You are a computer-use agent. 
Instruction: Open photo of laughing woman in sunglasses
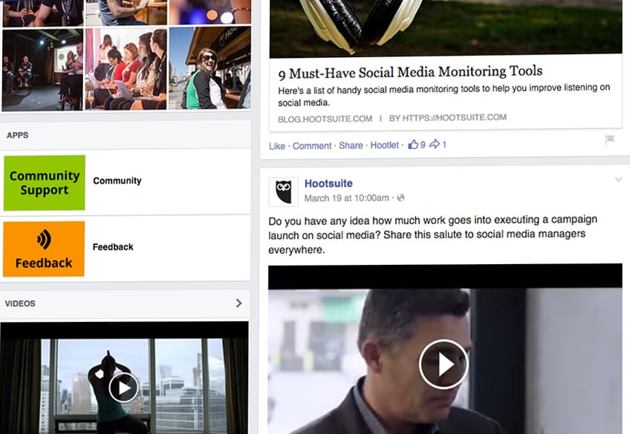pos(209,68)
